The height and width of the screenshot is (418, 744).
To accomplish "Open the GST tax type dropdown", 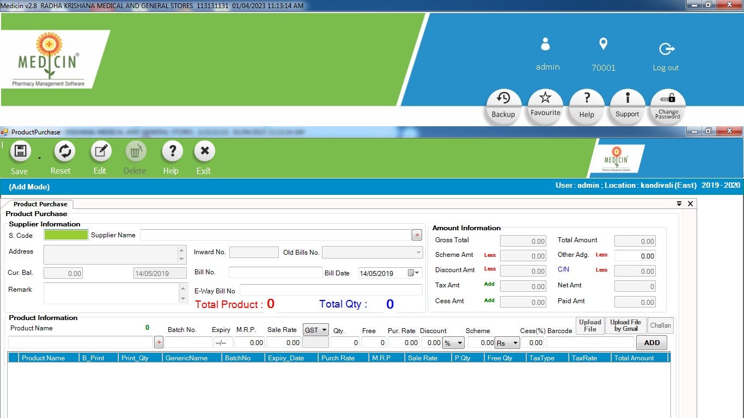I will (315, 330).
